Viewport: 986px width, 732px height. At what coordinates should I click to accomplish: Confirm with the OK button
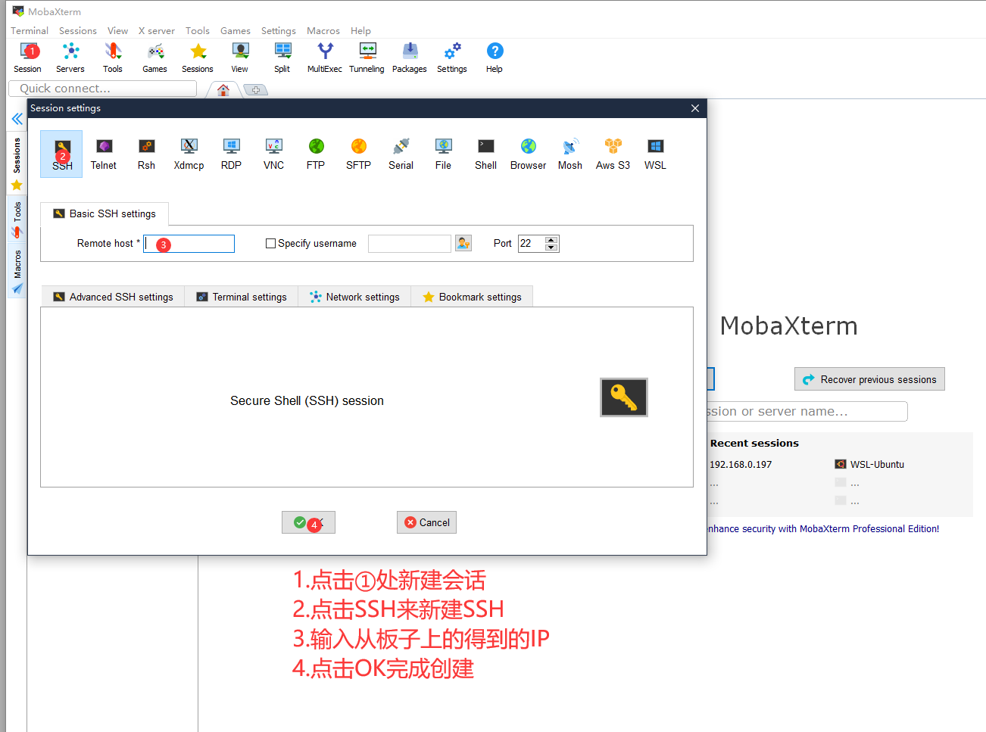pos(308,522)
